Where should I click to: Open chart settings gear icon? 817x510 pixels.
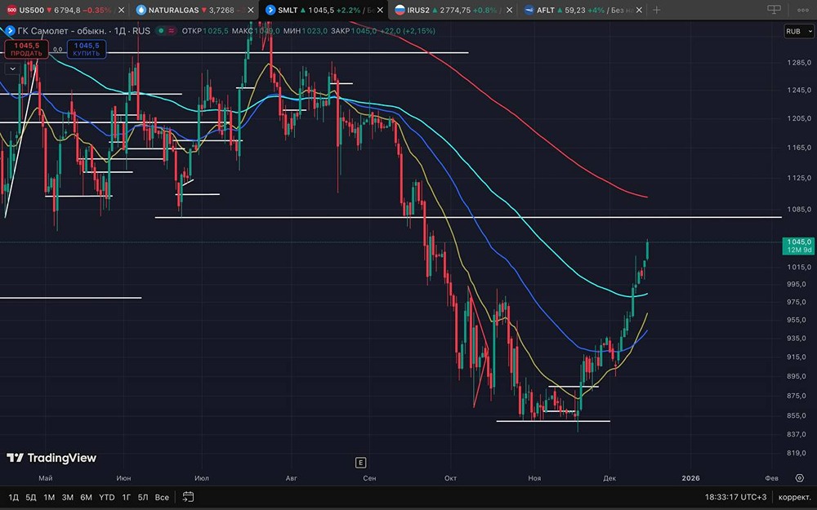[800, 477]
